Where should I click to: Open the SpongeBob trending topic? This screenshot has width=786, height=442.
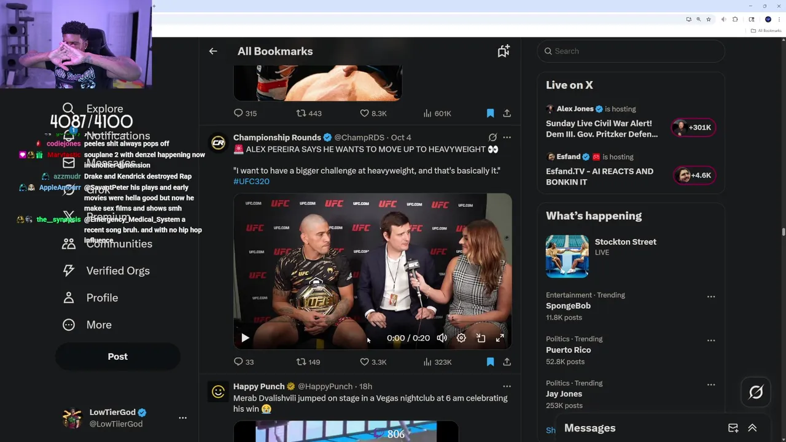tap(568, 306)
